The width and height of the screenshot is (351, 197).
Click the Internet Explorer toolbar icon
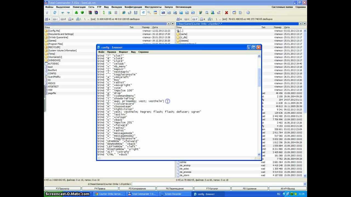(124, 13)
